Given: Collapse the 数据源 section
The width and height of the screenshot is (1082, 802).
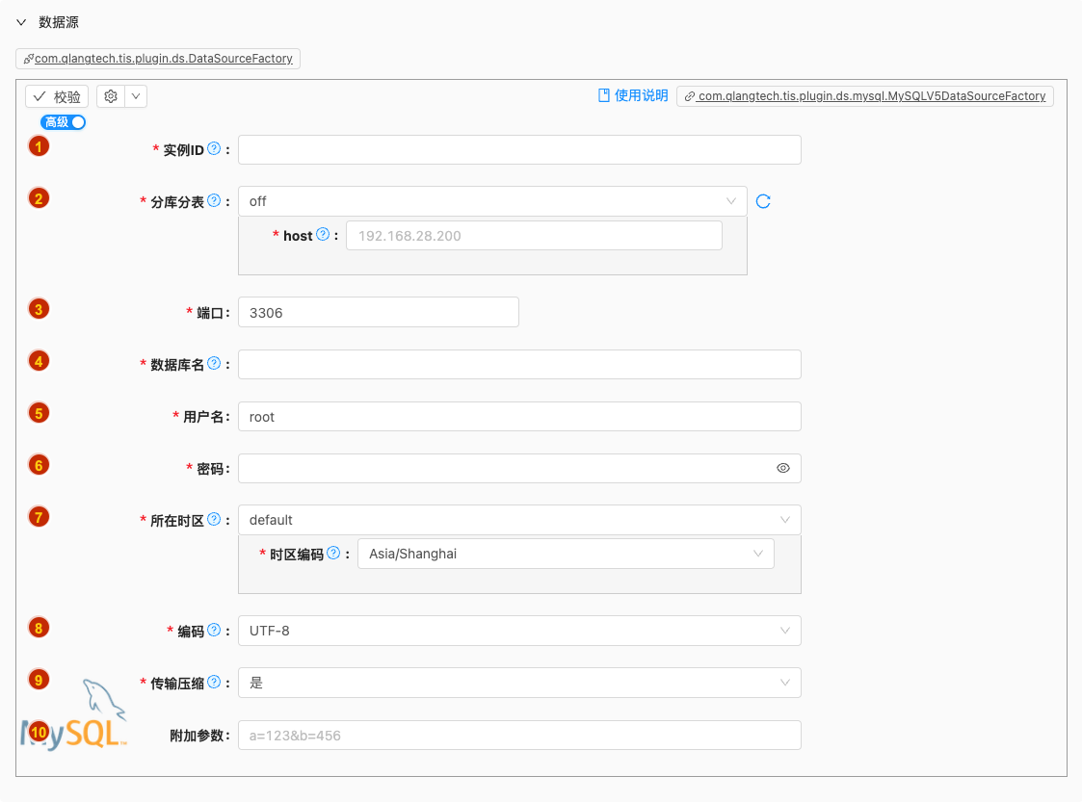Looking at the screenshot, I should (21, 22).
